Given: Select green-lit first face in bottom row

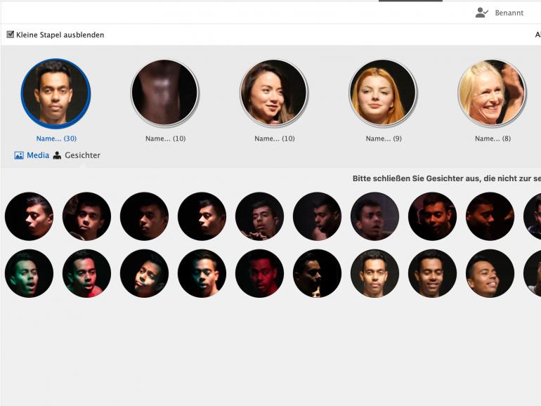Looking at the screenshot, I should tap(29, 273).
